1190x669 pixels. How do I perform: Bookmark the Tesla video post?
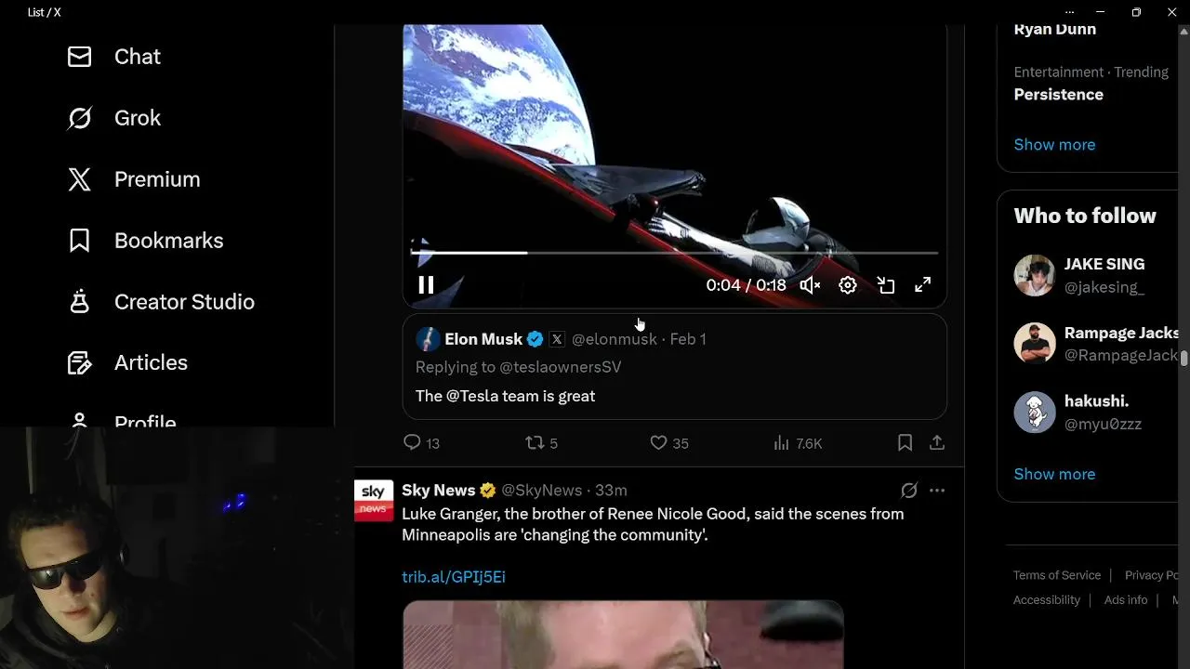[x=905, y=443]
